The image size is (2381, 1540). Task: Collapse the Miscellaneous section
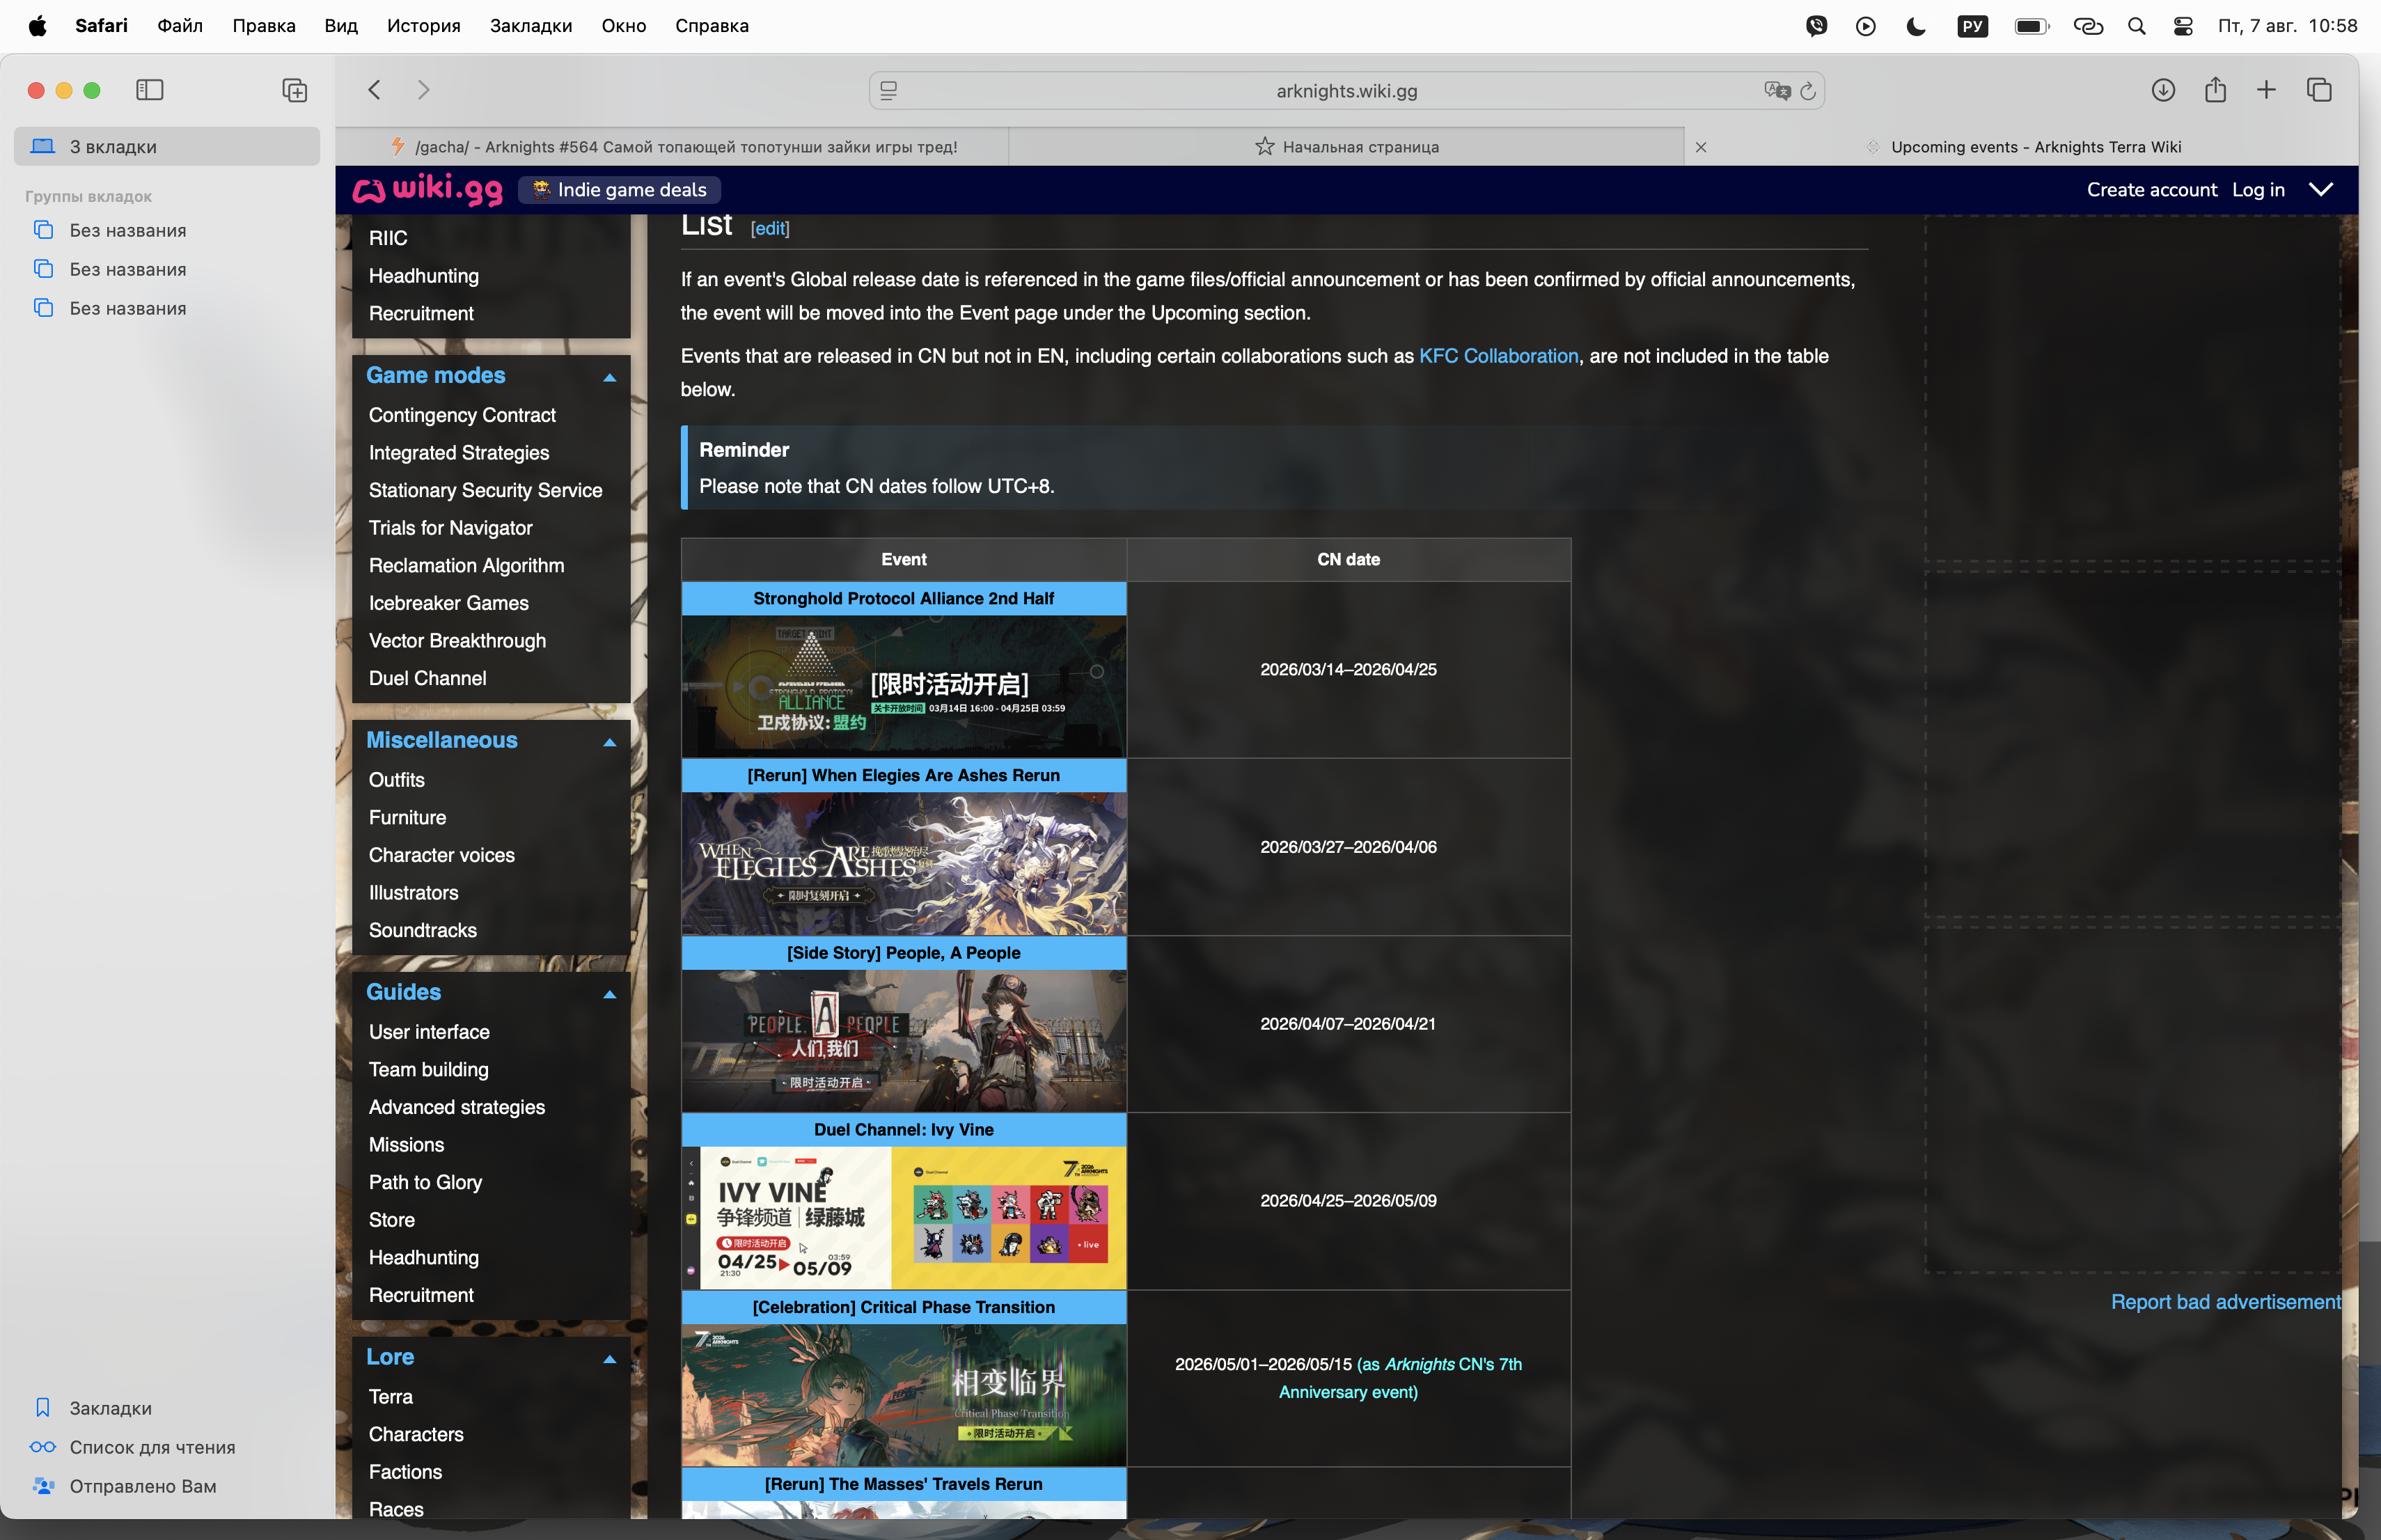[x=609, y=742]
